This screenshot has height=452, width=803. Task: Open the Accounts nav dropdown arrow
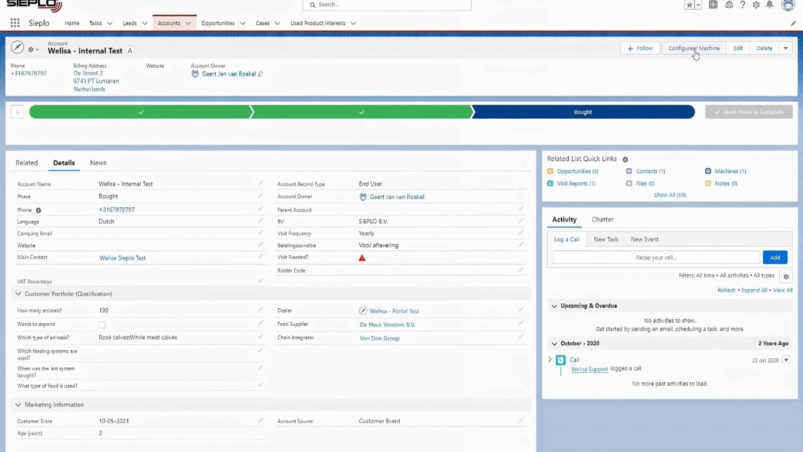click(x=188, y=23)
